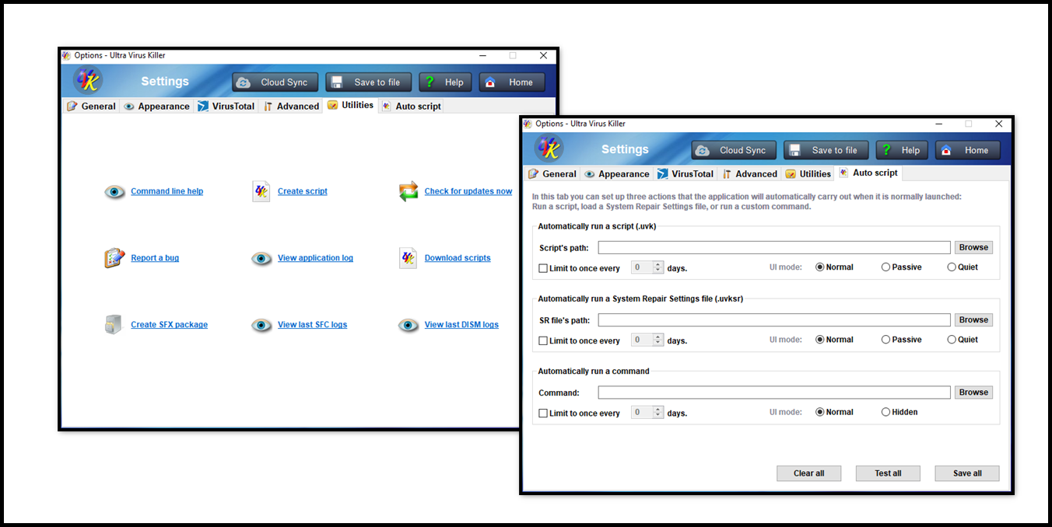Open View application log link
The image size is (1052, 527).
[315, 258]
